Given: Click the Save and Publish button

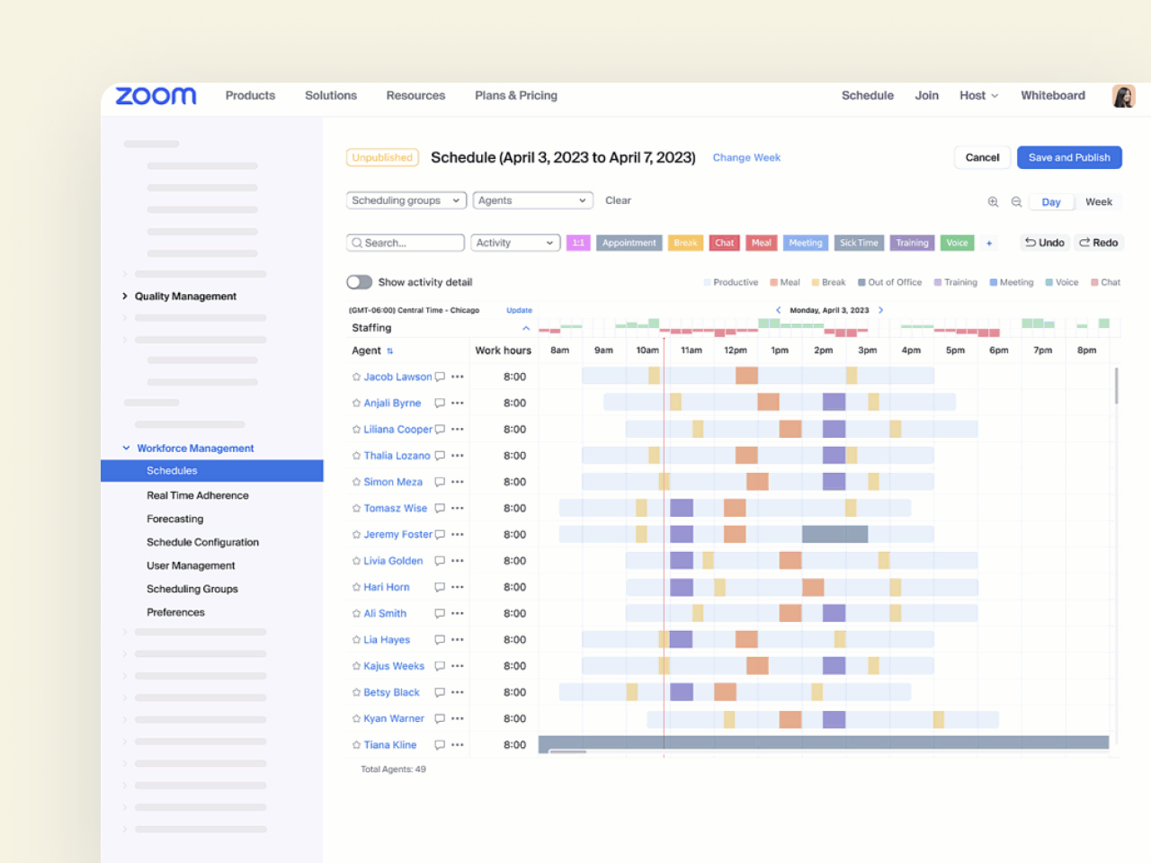Looking at the screenshot, I should [x=1068, y=157].
